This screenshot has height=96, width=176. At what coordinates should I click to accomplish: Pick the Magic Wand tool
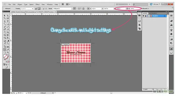pyautogui.click(x=5, y=18)
